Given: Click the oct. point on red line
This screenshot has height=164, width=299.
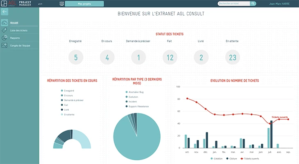Looking at the screenshot, I should pos(187,98).
